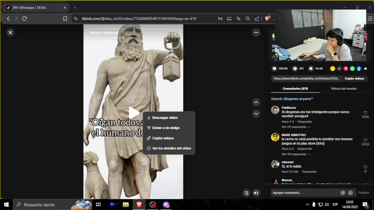Open mlaumat's username link
This screenshot has width=374, height=210.
(288, 162)
